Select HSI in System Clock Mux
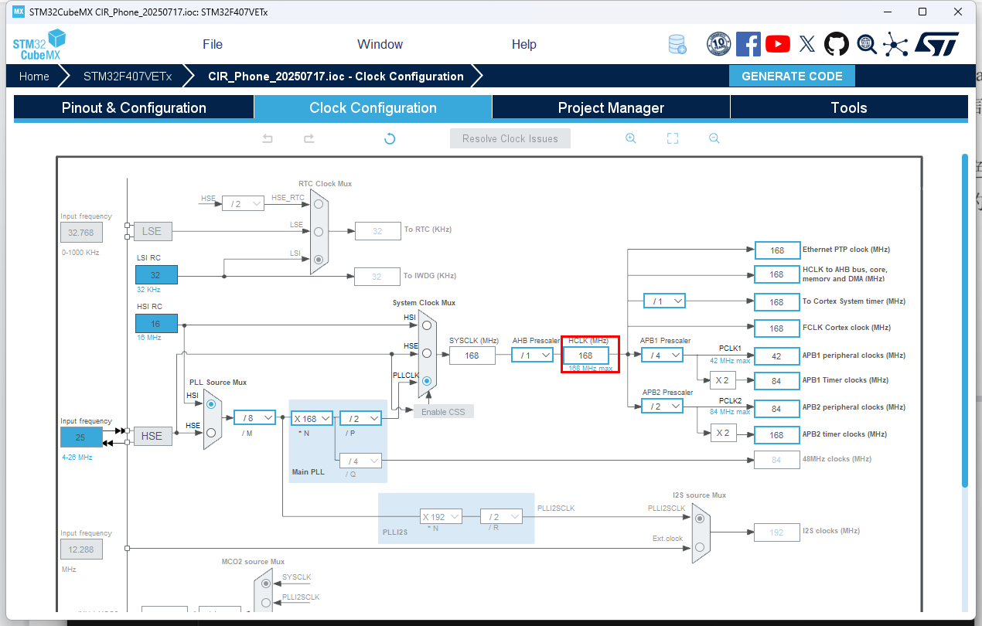The width and height of the screenshot is (982, 626). (x=427, y=325)
